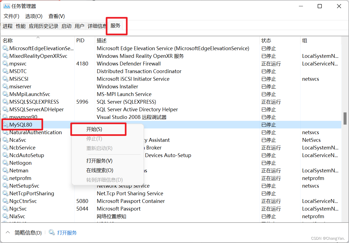This screenshot has width=349, height=243.
Task: Switch to the 应用历史记录 tab
Action: (44, 26)
